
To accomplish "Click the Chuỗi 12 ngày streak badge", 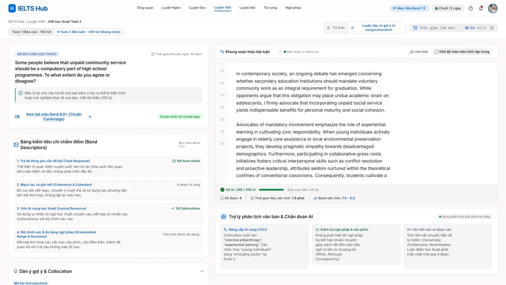I will (448, 8).
